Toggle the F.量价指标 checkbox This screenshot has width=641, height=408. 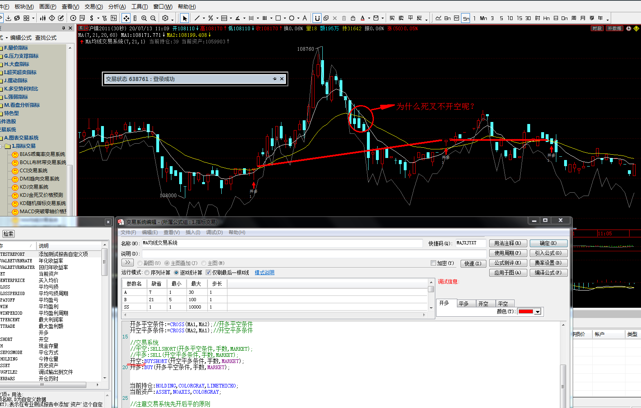(x=1, y=48)
